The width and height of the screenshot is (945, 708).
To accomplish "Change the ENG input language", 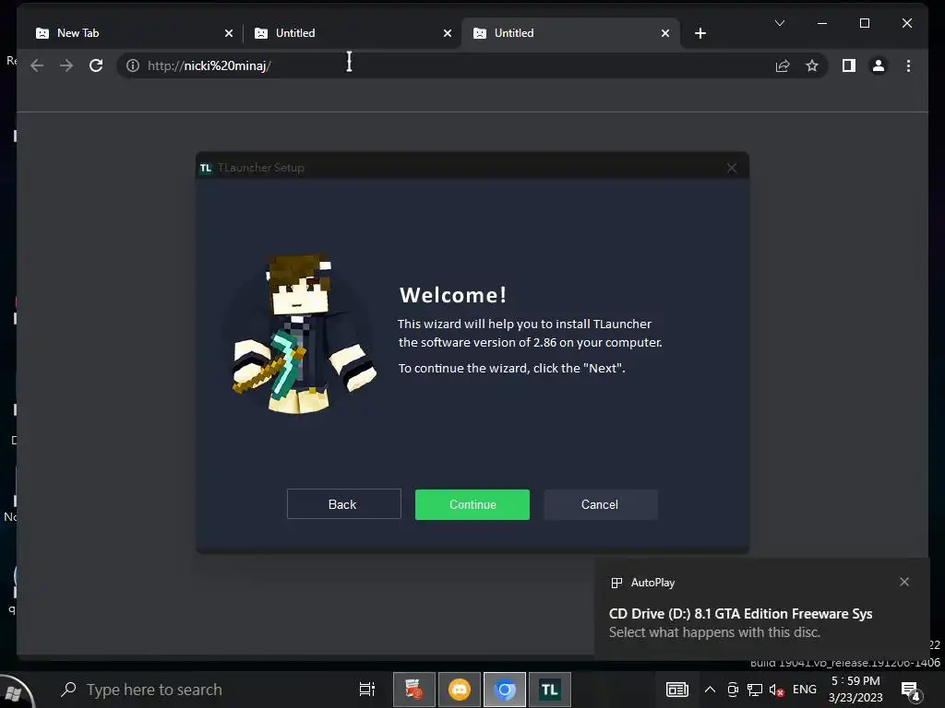I will [x=805, y=690].
